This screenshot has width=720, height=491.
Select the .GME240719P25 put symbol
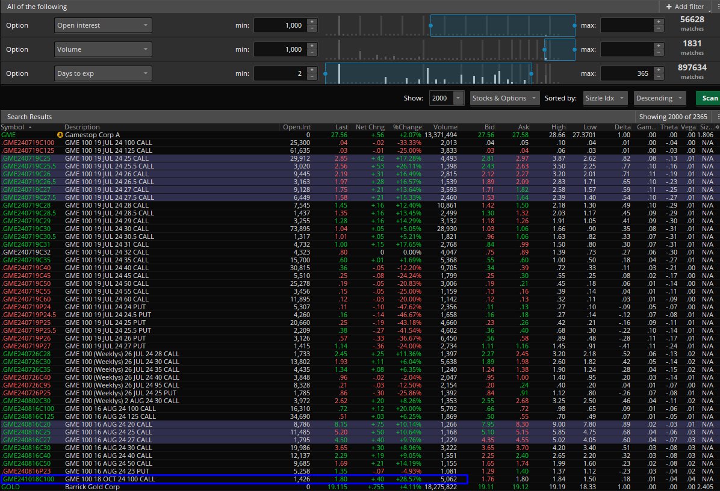tap(26, 323)
